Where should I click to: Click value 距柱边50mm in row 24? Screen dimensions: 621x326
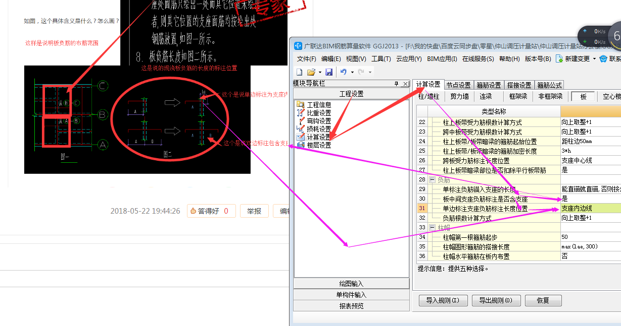pos(591,142)
